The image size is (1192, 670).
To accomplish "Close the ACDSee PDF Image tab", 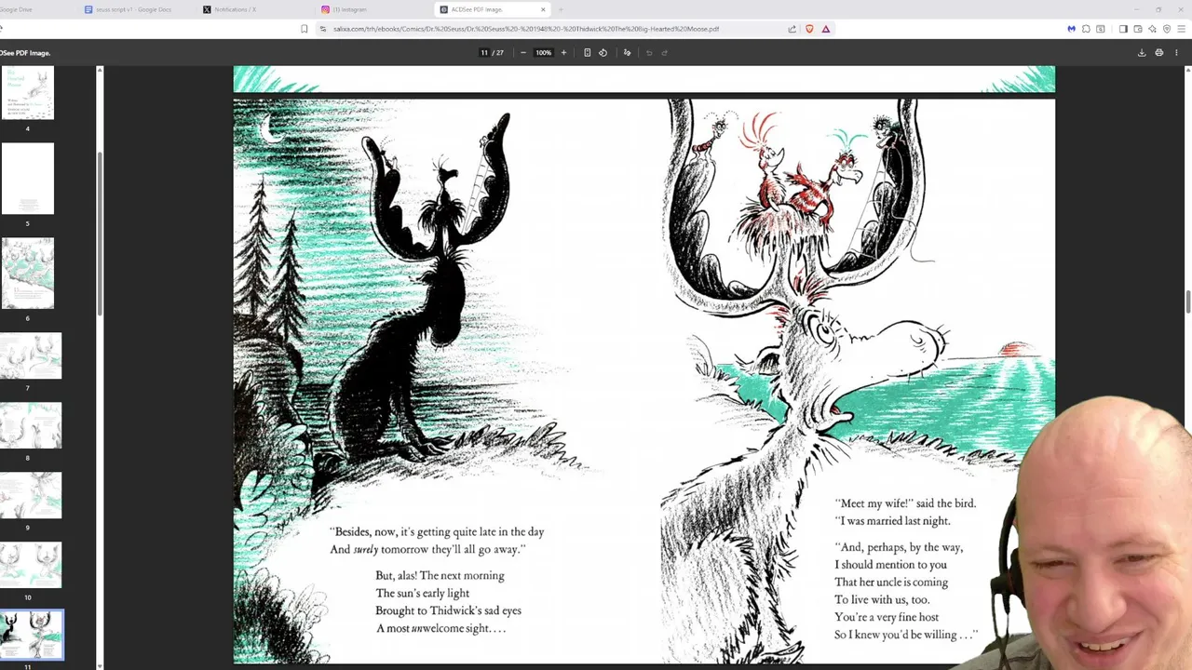I will click(543, 9).
